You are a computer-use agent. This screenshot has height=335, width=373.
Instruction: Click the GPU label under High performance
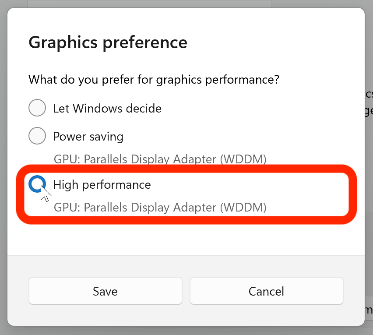tap(160, 207)
